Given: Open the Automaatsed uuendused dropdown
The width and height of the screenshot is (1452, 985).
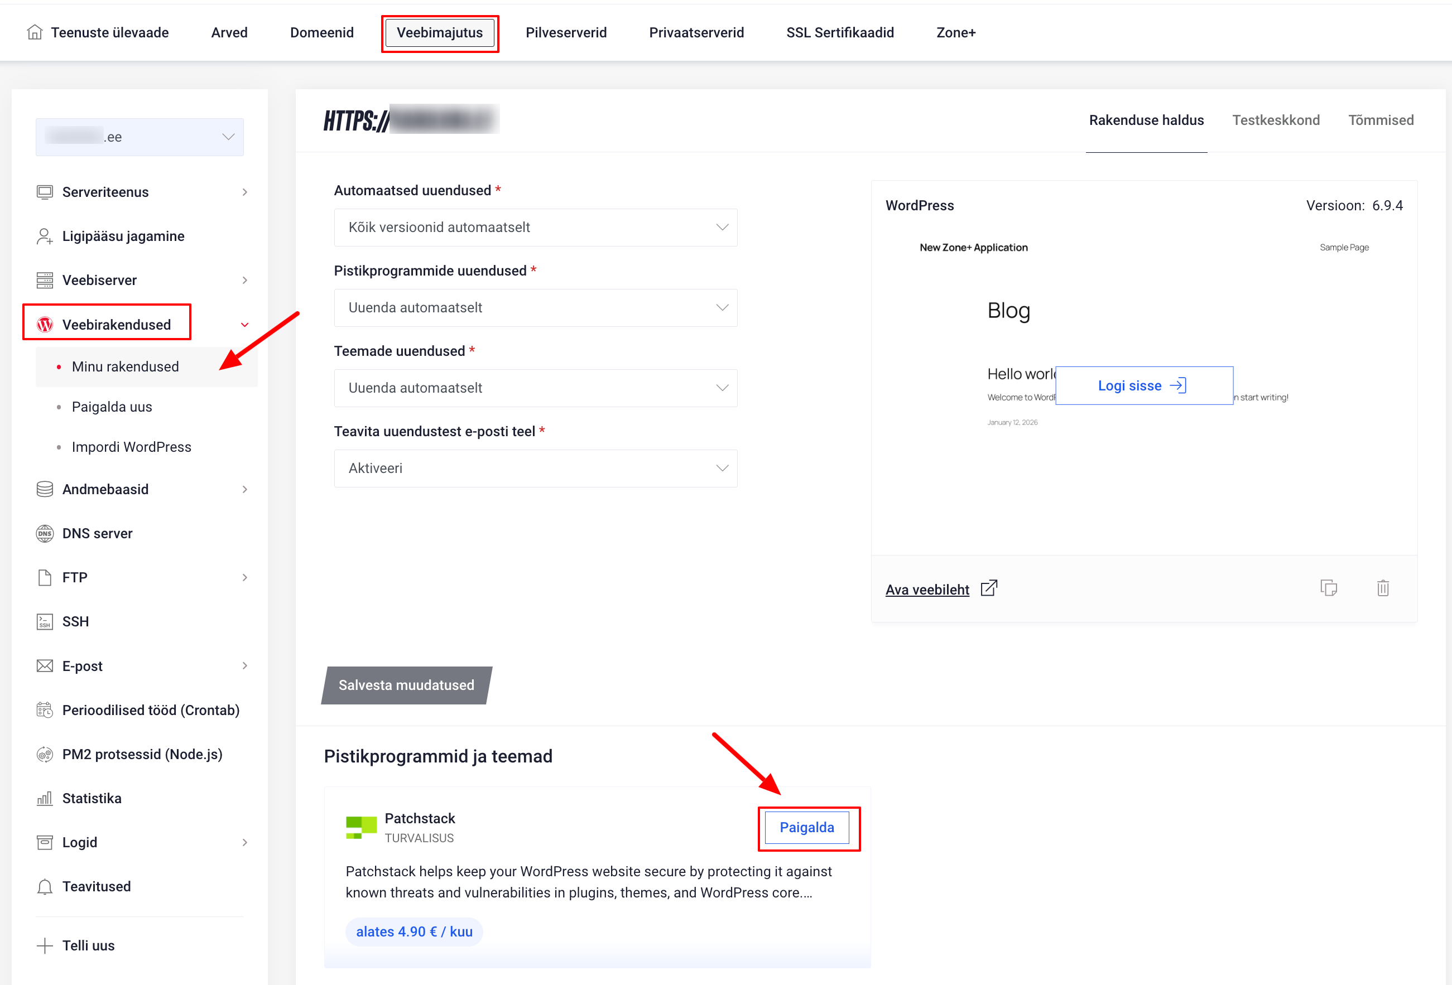Looking at the screenshot, I should click(x=536, y=228).
